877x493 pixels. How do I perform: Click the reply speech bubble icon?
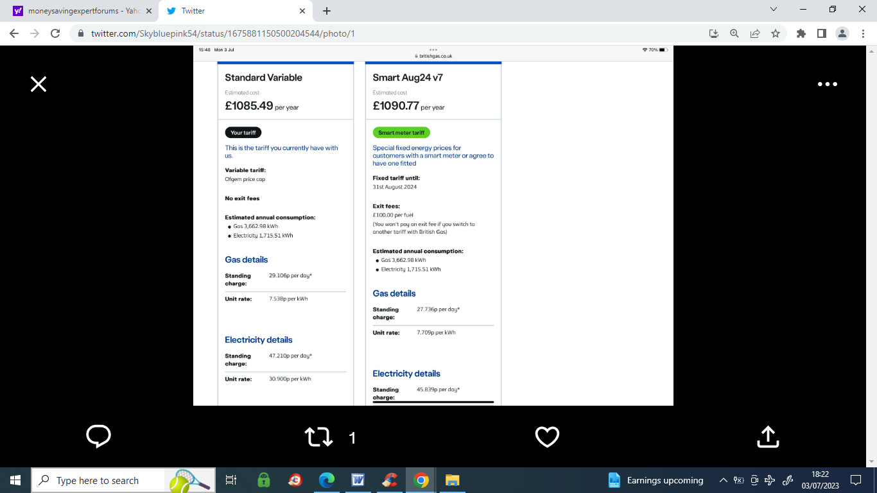[x=98, y=437]
